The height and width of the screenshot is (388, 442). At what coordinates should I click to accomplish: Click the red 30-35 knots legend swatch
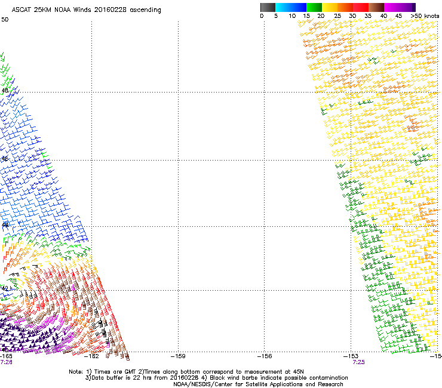pyautogui.click(x=361, y=7)
